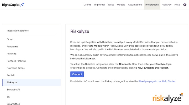
Task: Click the Riskalyze logo image
Action: [x=168, y=98]
